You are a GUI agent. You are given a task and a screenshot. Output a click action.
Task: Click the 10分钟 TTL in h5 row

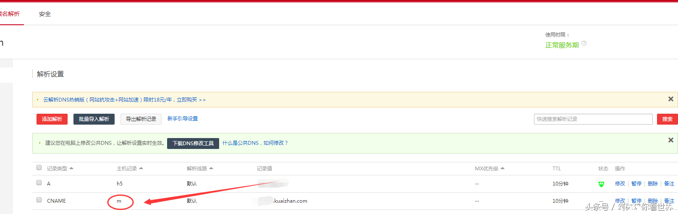560,184
